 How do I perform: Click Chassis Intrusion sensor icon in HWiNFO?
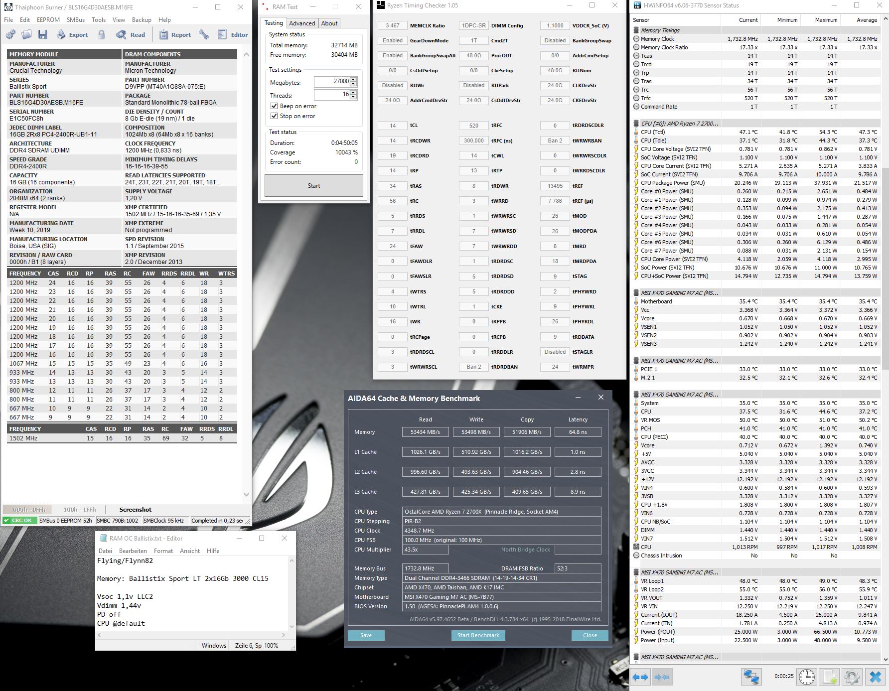(636, 555)
